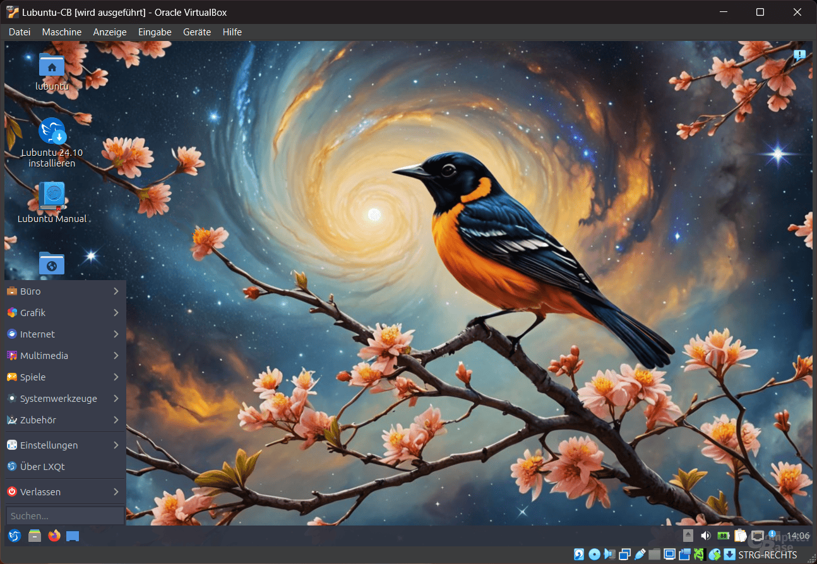Click the VirtualBox notification icon top-right of guest screen
Viewport: 817px width, 564px height.
(799, 56)
